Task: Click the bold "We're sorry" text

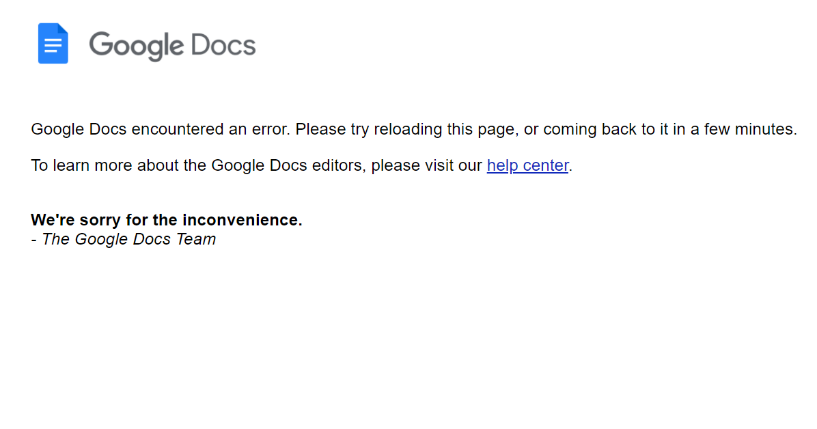Action: click(69, 220)
